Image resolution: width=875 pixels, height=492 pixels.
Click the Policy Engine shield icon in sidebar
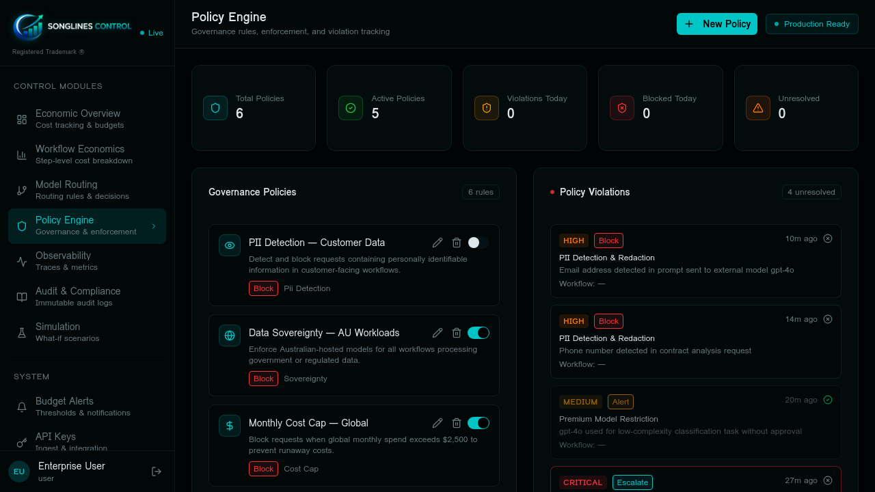pyautogui.click(x=22, y=226)
